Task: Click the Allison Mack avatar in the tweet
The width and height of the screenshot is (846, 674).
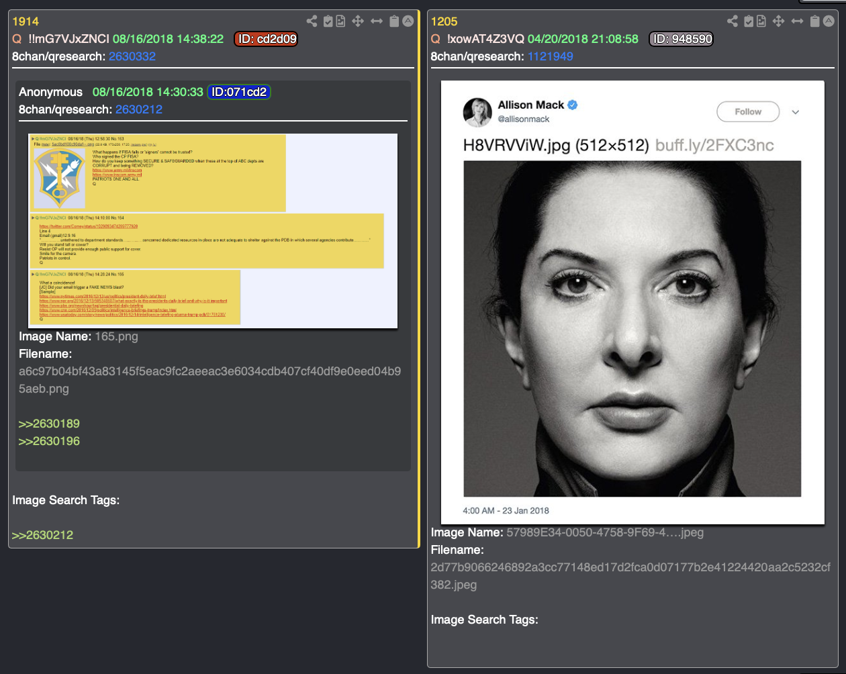Action: [477, 112]
